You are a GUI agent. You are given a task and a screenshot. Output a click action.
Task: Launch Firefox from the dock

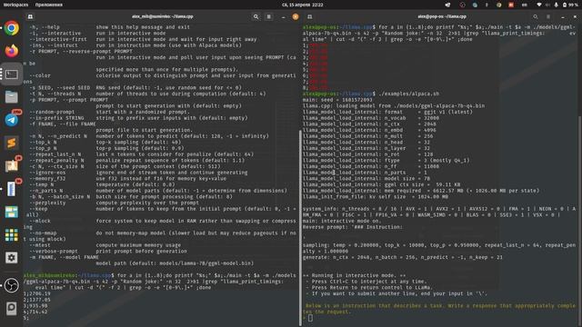(x=12, y=51)
